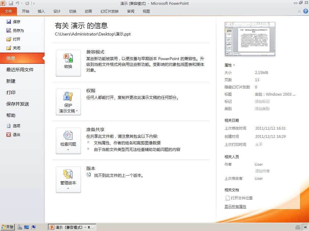Screen dimensions: 309x231
Task: Click the first quick launch icon beside the 开始 button
Action: click(x=20, y=227)
